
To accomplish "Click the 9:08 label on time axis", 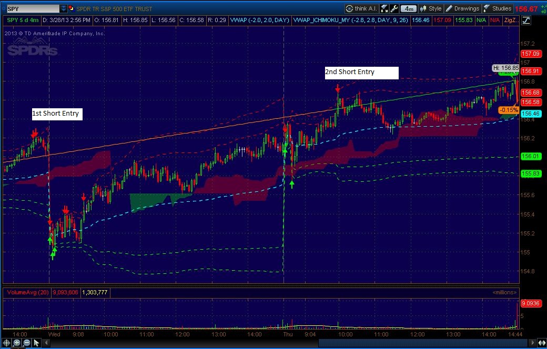I will tap(78, 334).
